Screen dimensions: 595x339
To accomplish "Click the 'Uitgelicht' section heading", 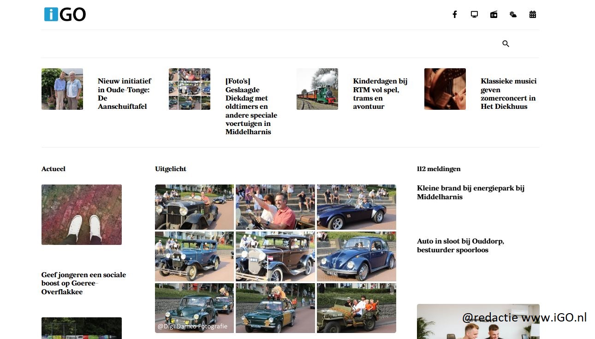I will (x=171, y=169).
